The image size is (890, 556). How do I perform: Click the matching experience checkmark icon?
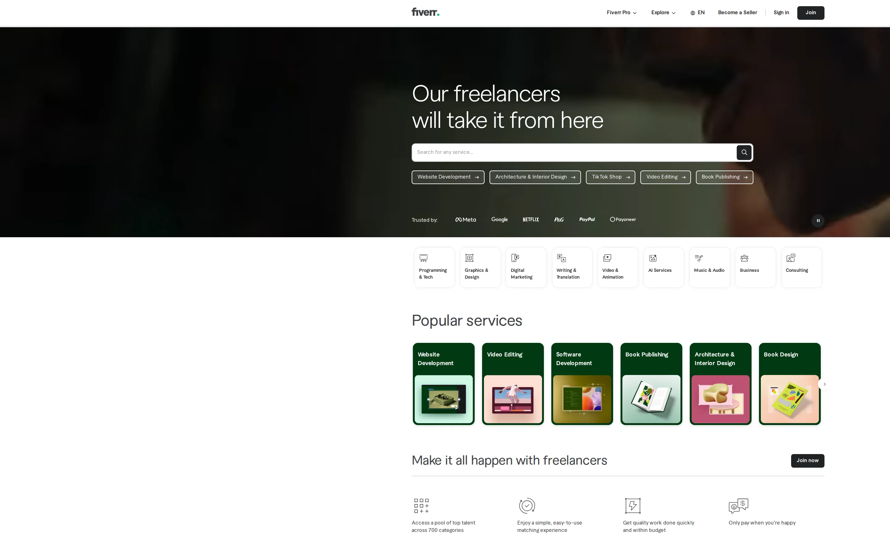527,506
